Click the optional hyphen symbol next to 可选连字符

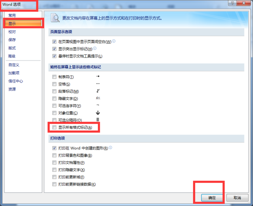click(98, 105)
